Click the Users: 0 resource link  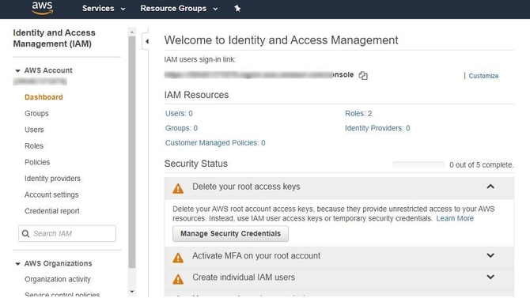click(x=179, y=114)
